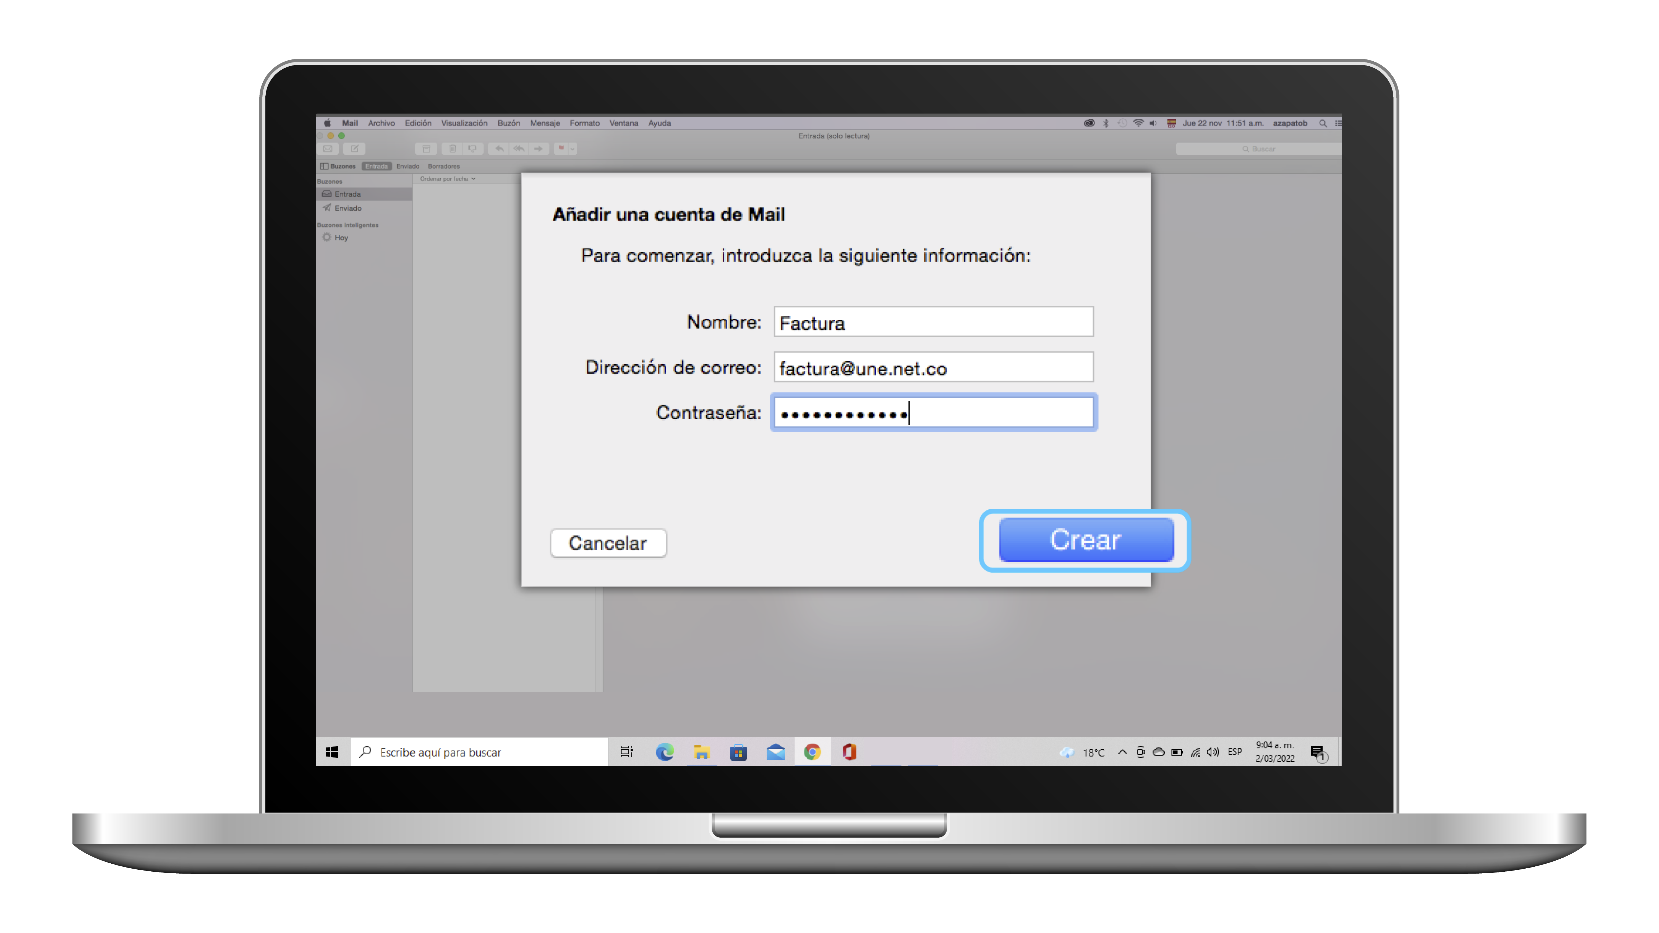Click the Spanish ISO input flag icon

(x=1172, y=123)
